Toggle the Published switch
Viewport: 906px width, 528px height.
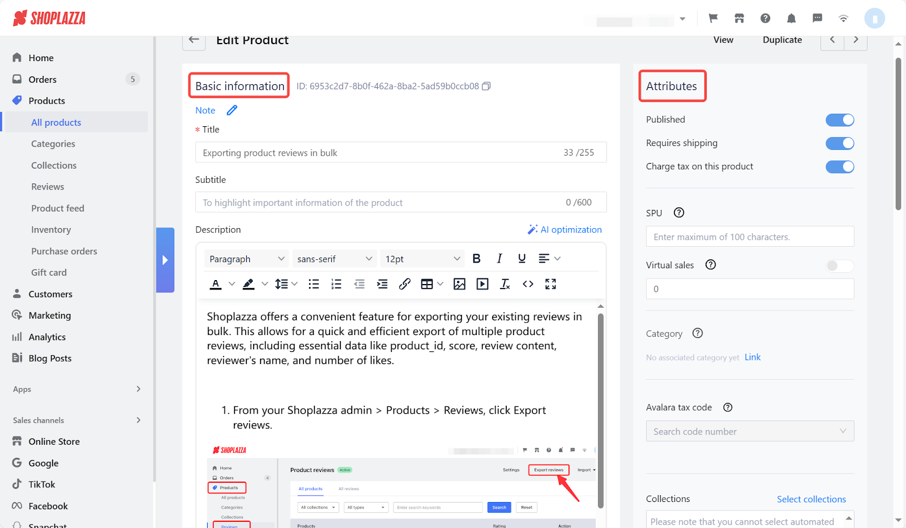(840, 120)
